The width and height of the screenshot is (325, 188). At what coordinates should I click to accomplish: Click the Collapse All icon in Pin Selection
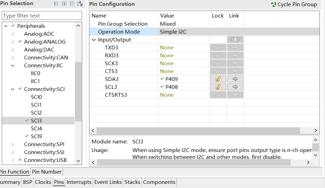point(72,4)
